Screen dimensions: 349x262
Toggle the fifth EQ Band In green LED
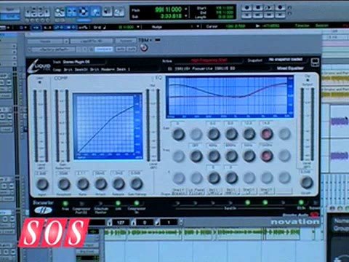pos(247,202)
